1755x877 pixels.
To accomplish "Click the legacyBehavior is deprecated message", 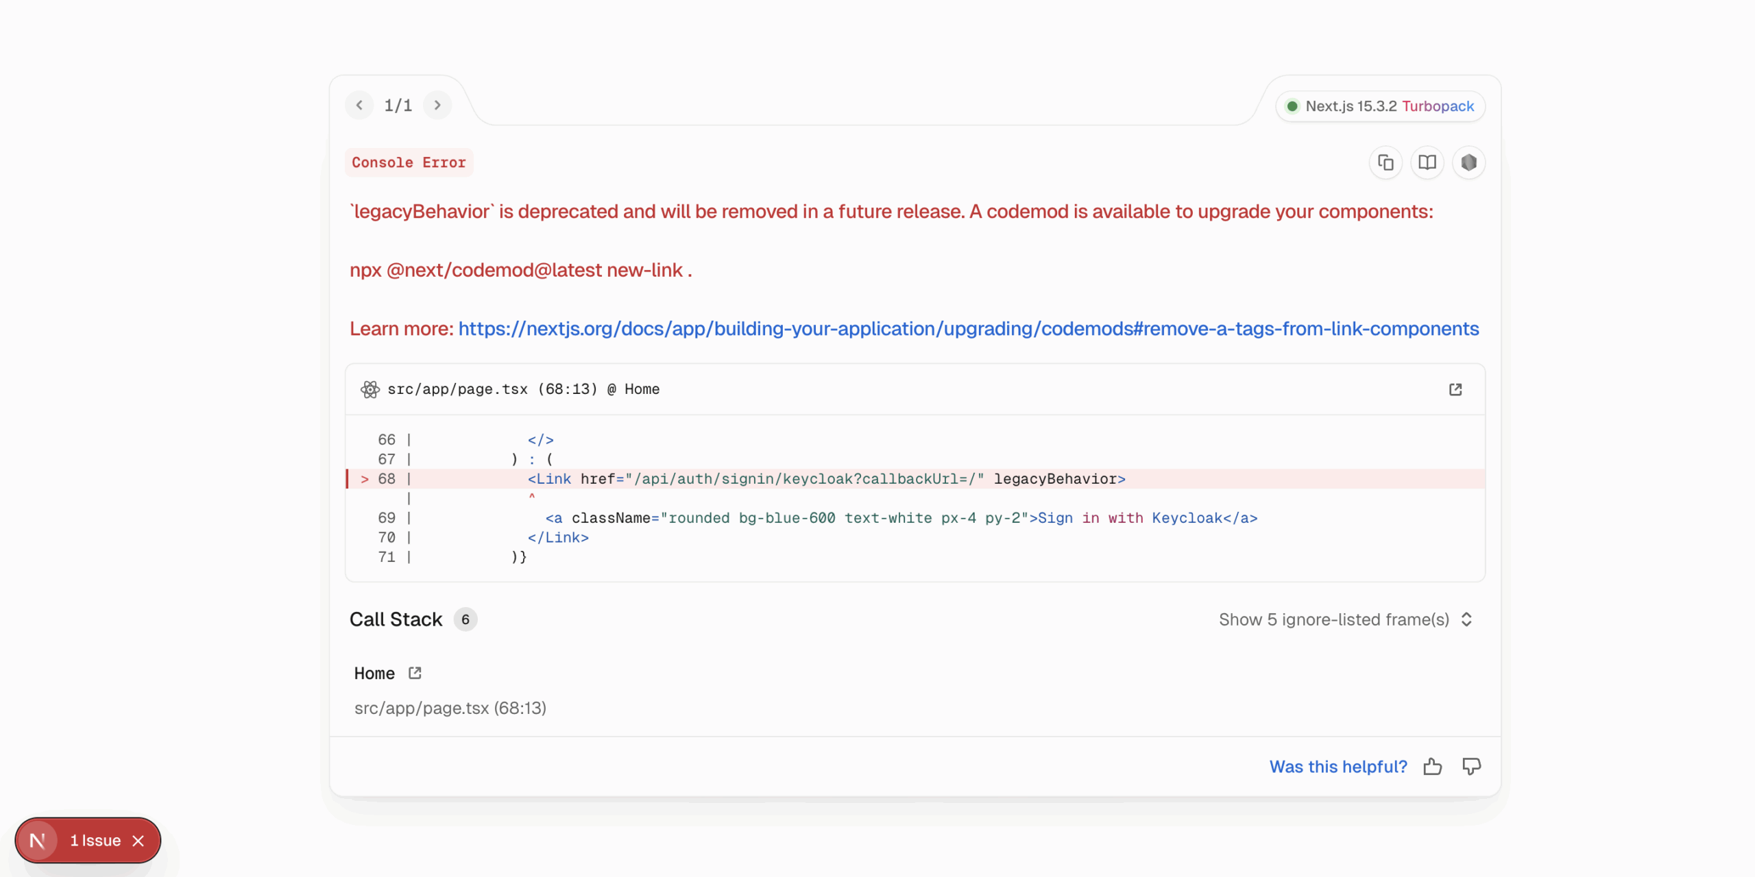I will pos(891,212).
